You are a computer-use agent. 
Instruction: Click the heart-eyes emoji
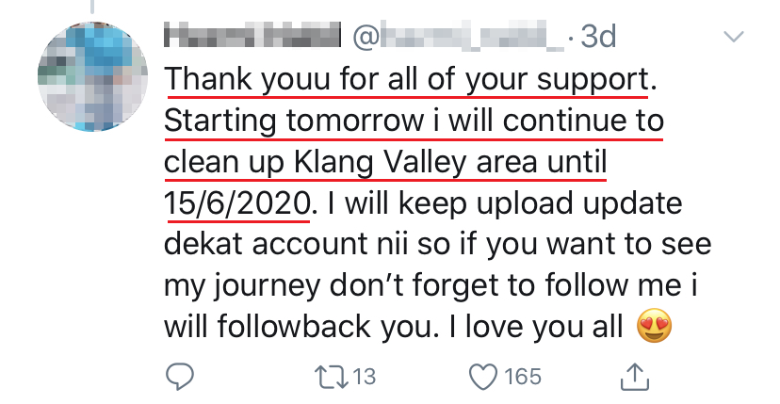[654, 326]
